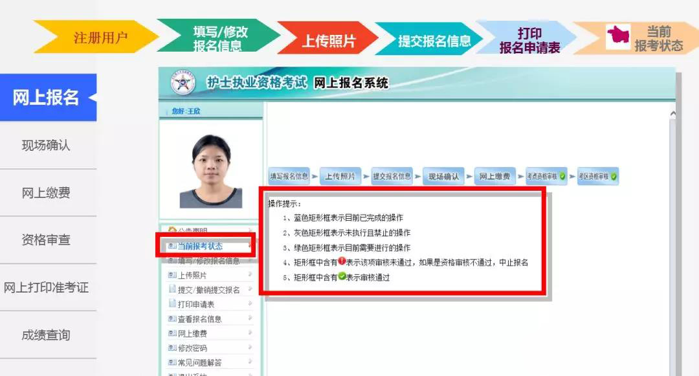Click the nurse exam system logo emblem
699x376 pixels.
[183, 83]
